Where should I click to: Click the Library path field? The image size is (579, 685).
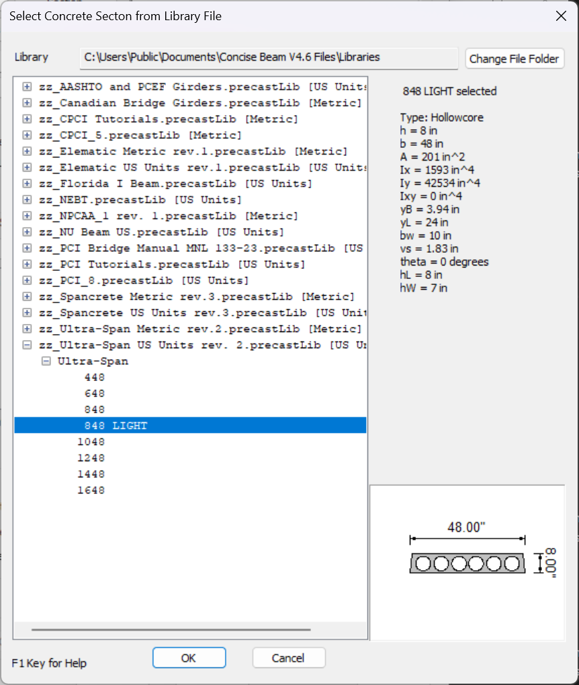(269, 58)
